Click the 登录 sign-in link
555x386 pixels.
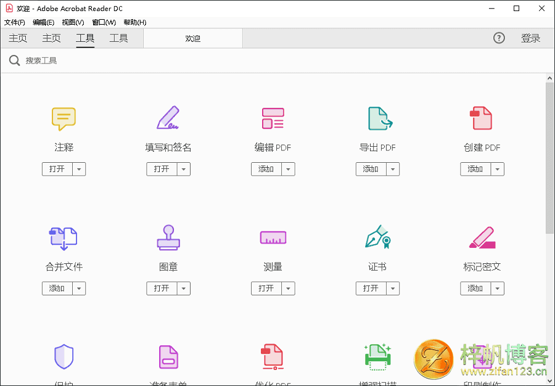tap(530, 38)
